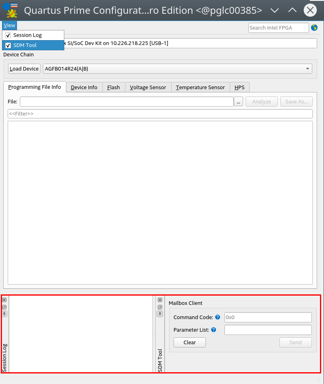Switch to the Programming File Info tab
324x384 pixels.
click(x=34, y=87)
